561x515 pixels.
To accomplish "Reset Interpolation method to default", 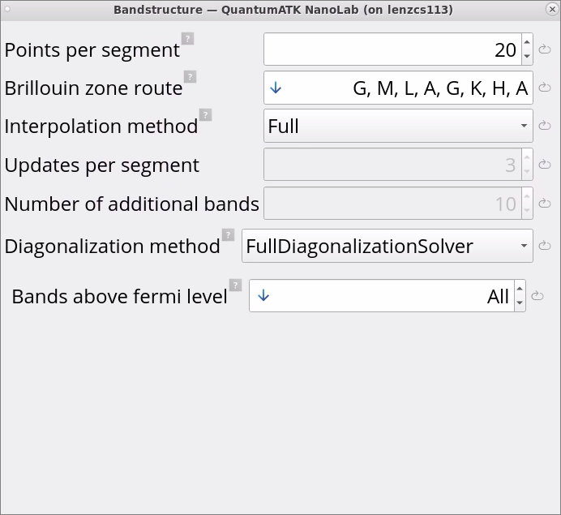I will [x=545, y=126].
